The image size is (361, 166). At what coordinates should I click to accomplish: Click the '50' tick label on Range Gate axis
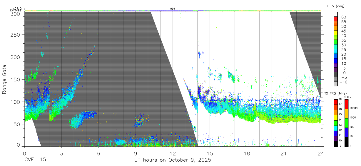click(17, 124)
